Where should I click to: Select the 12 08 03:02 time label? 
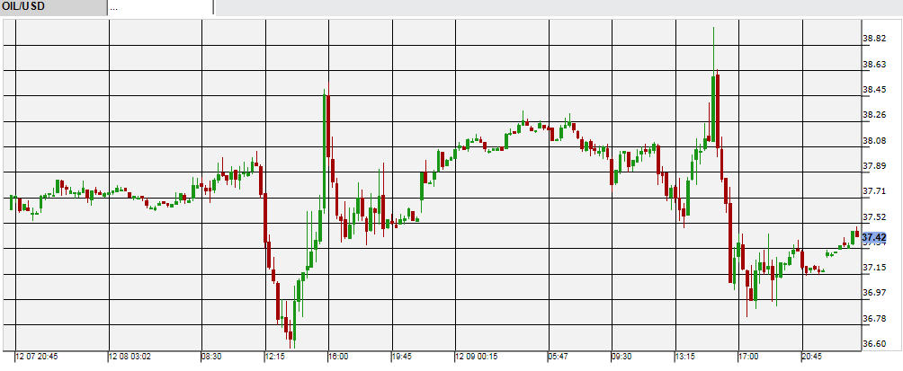[x=130, y=357]
